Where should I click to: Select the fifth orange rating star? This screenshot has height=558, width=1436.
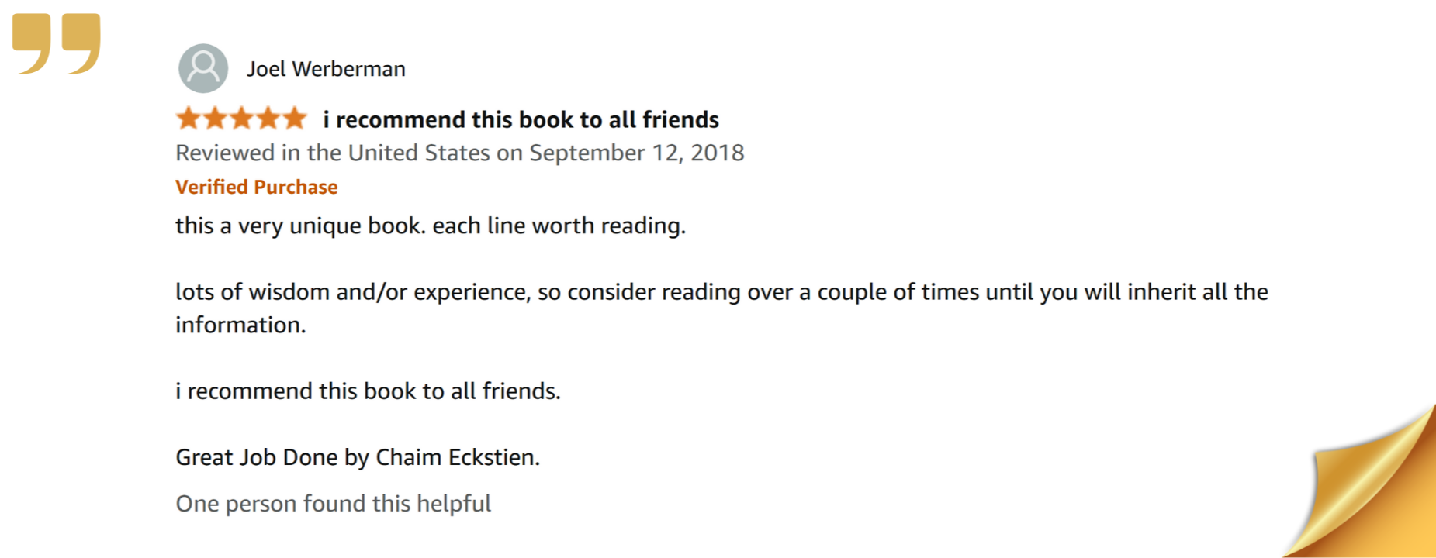pos(294,119)
